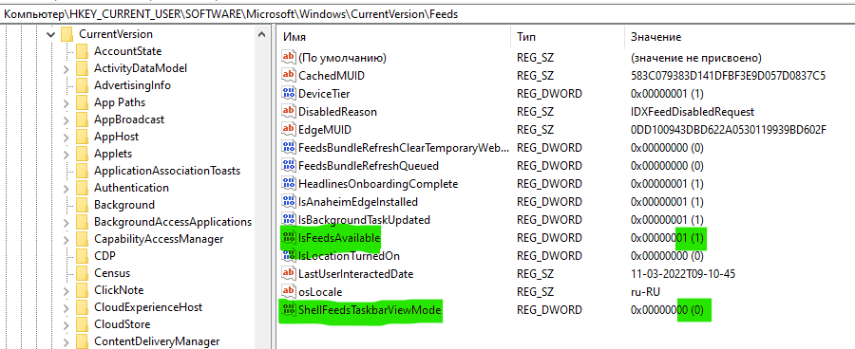Screen dimensions: 855x349
Task: Click the DisabledReason string icon
Action: (x=288, y=111)
